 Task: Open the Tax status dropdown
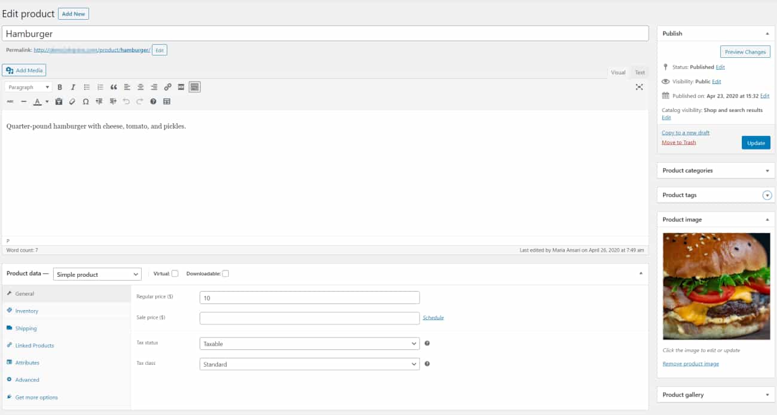click(x=310, y=343)
